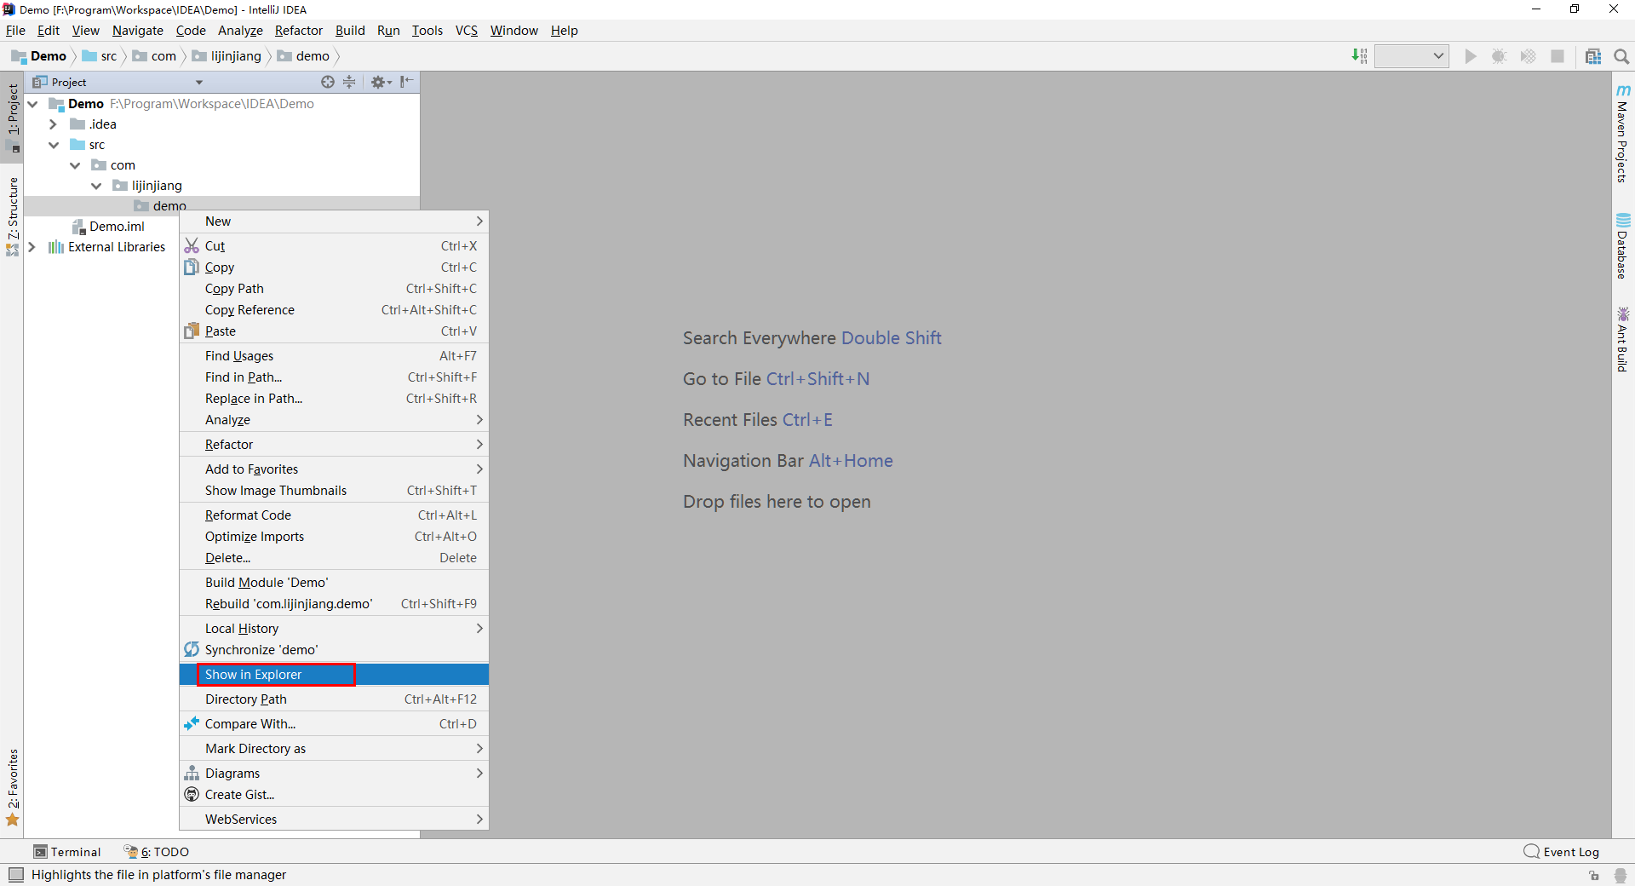This screenshot has height=886, width=1635.
Task: Choose Replace in Path...
Action: click(x=334, y=399)
